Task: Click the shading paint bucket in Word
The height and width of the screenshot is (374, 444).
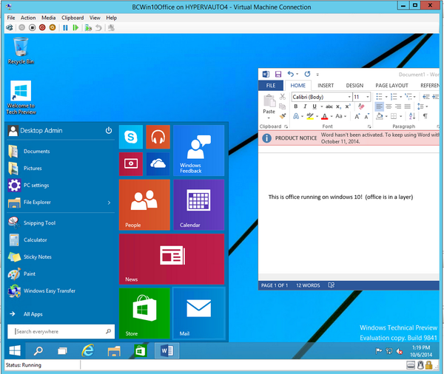Action: point(380,116)
